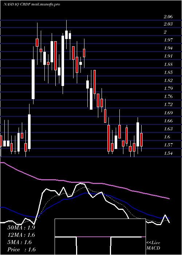Click the blue 12MA moving average line
Screen dimensions: 182x255
tap(84, 193)
